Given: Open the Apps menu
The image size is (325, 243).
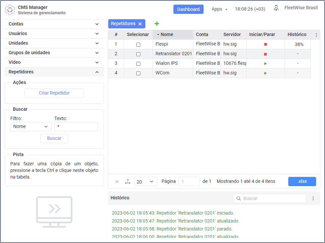Looking at the screenshot, I should point(219,9).
